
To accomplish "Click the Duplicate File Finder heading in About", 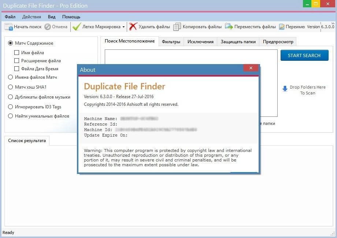I will click(125, 86).
